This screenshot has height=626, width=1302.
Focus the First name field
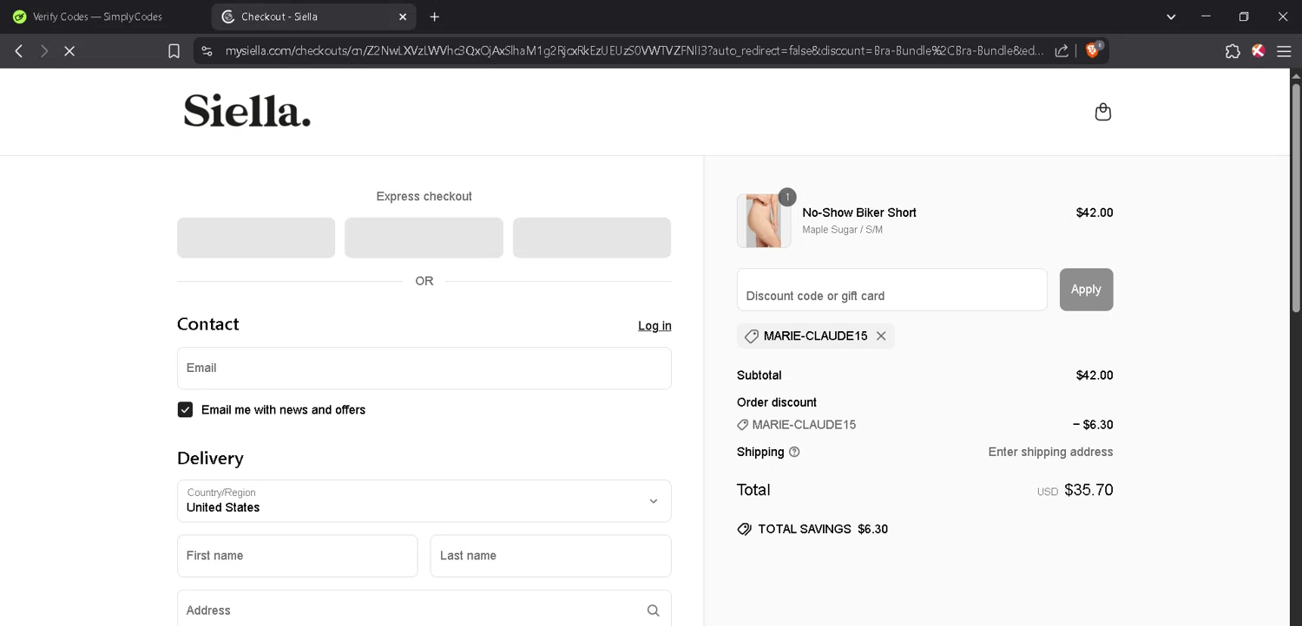pos(297,556)
